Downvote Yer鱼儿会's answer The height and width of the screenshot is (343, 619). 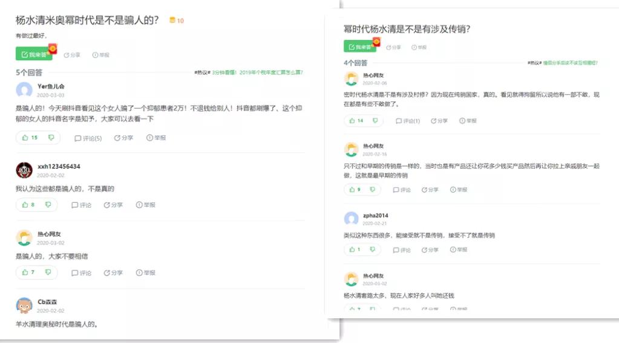[x=51, y=138]
